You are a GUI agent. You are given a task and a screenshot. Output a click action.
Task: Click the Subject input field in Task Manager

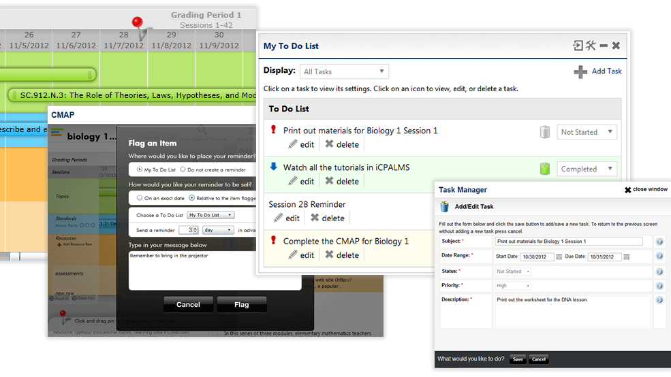(569, 242)
